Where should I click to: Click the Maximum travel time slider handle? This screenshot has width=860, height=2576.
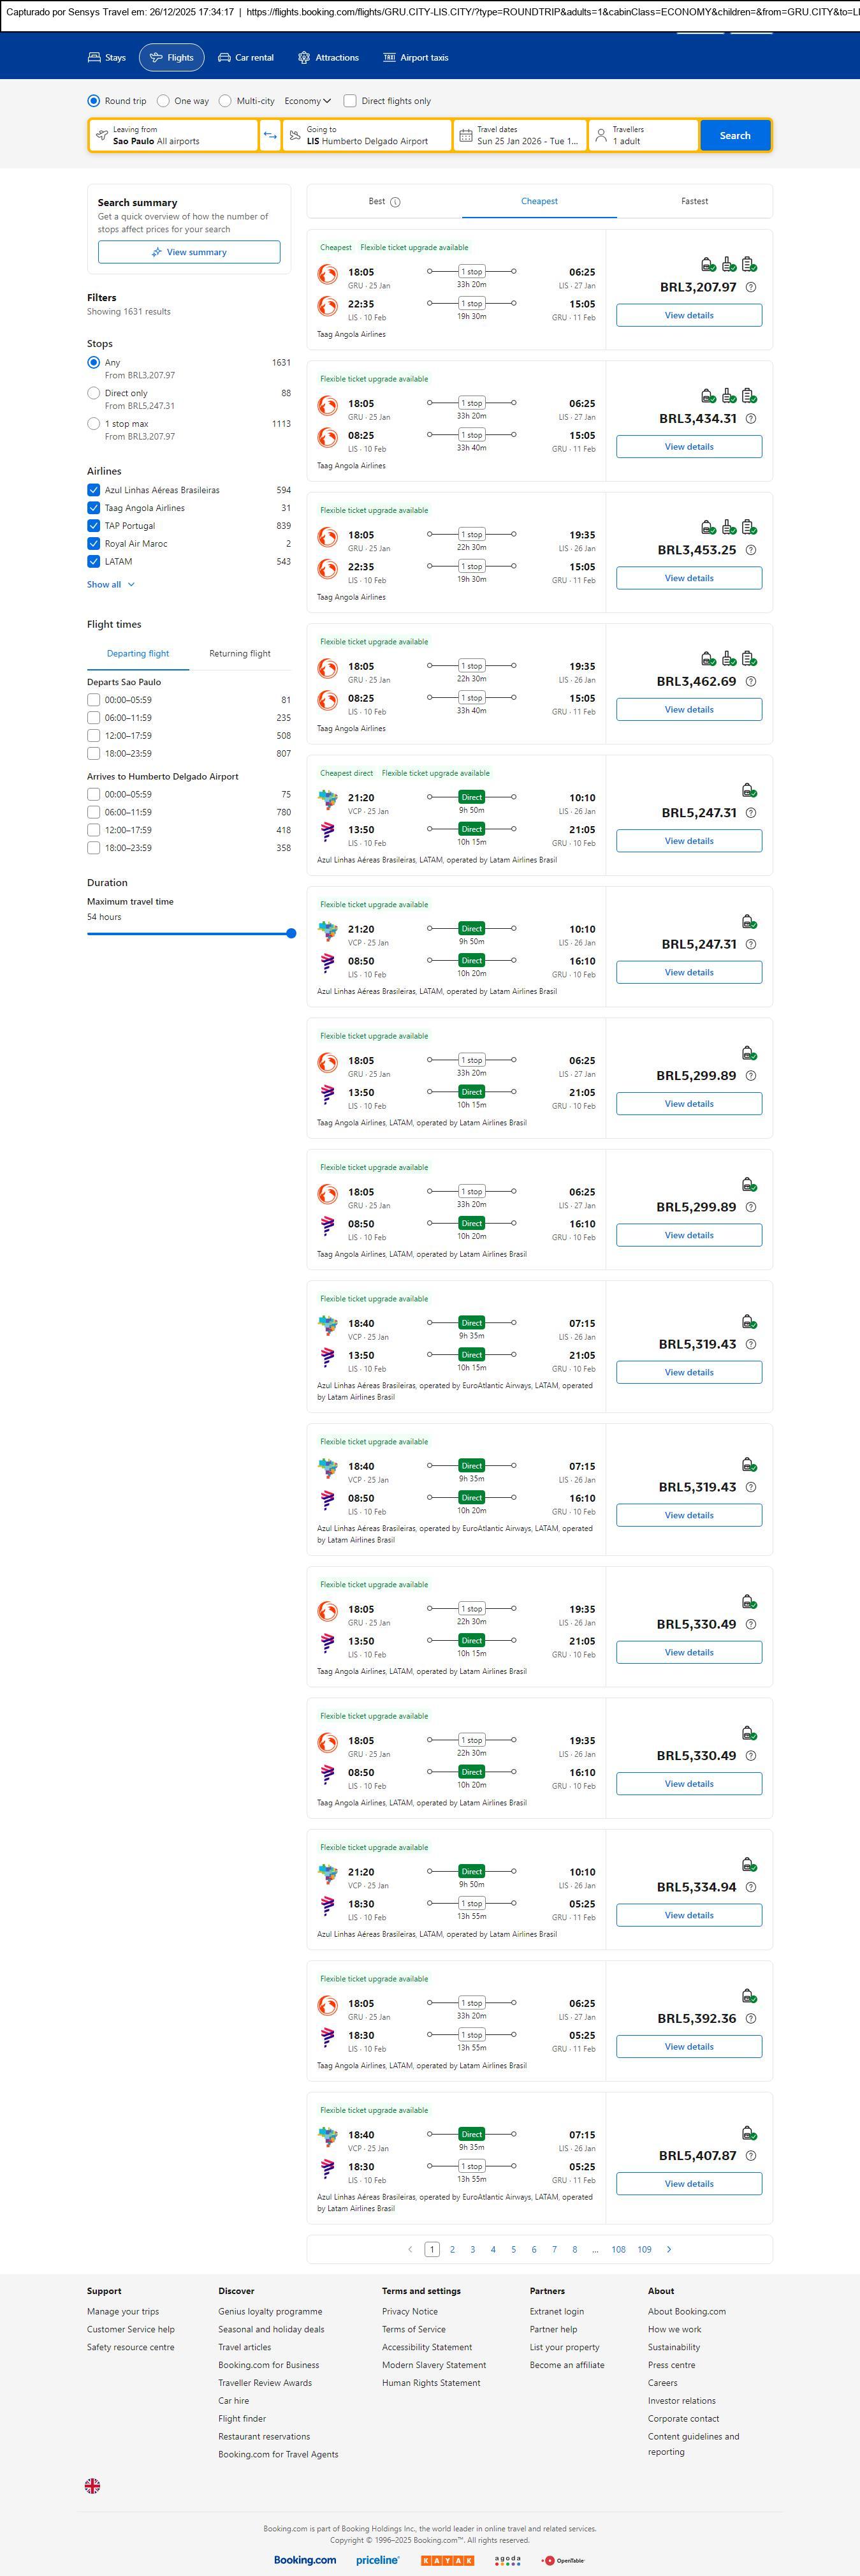tap(291, 933)
